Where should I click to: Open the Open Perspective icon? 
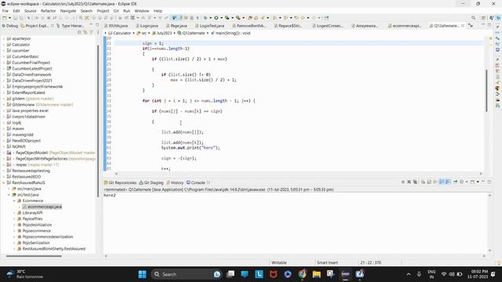pos(483,18)
